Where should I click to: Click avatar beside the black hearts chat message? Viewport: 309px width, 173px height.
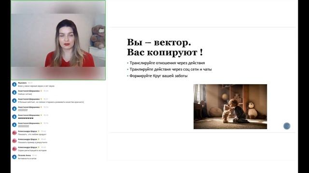coord(14,117)
